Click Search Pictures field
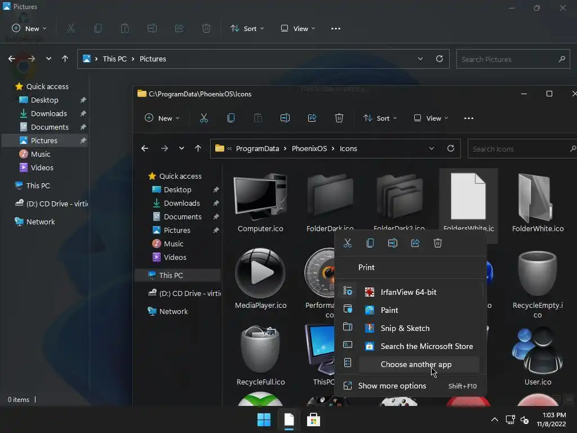This screenshot has width=577, height=433. pos(513,59)
